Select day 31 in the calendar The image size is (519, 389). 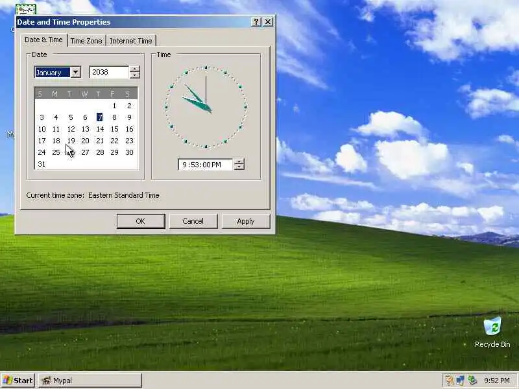tap(42, 164)
